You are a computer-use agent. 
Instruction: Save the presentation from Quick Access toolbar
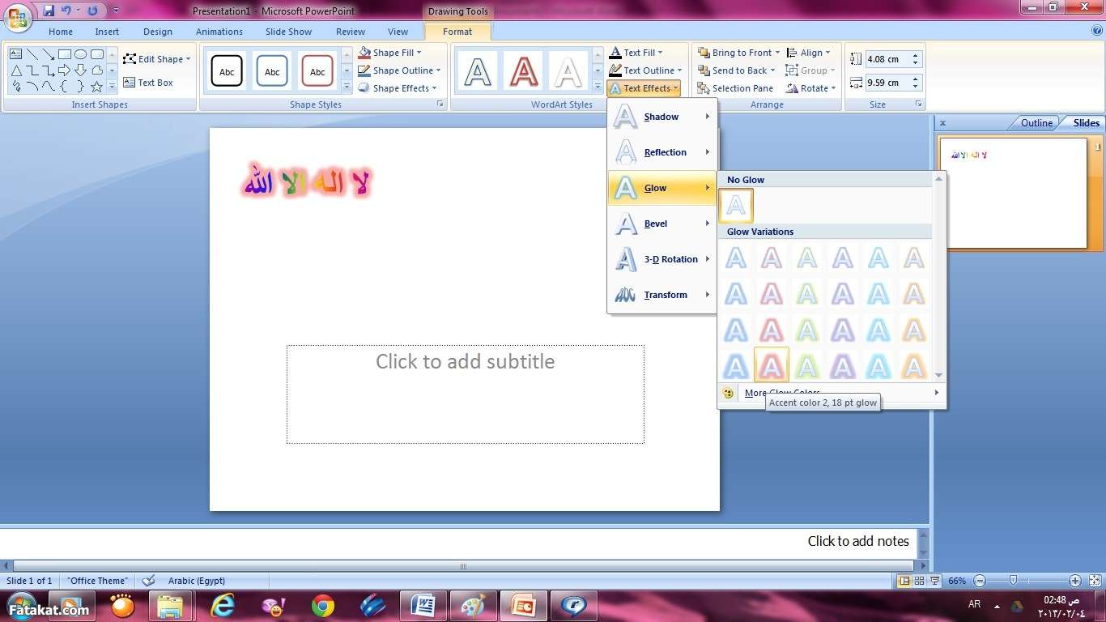coord(49,11)
